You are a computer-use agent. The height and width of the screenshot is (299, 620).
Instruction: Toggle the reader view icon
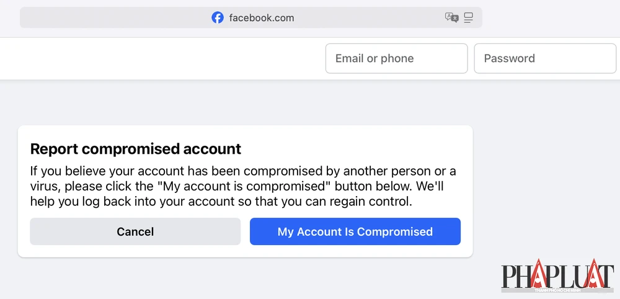[x=469, y=18]
